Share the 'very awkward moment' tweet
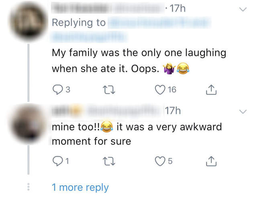Image resolution: width=257 pixels, height=198 pixels. (210, 161)
